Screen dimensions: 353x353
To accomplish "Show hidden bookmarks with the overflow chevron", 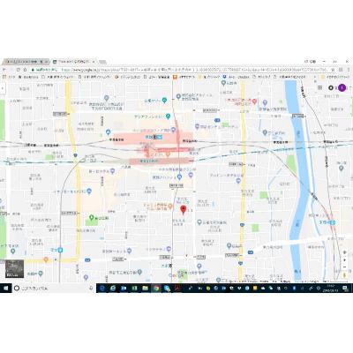I will pos(315,77).
